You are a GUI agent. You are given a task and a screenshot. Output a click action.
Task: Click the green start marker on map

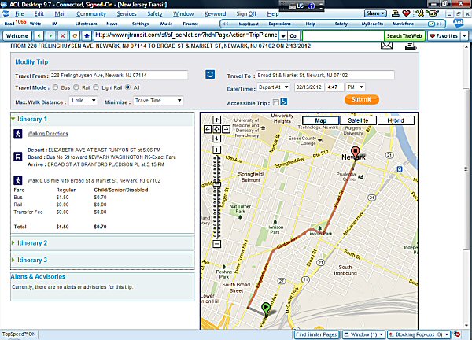(266, 309)
